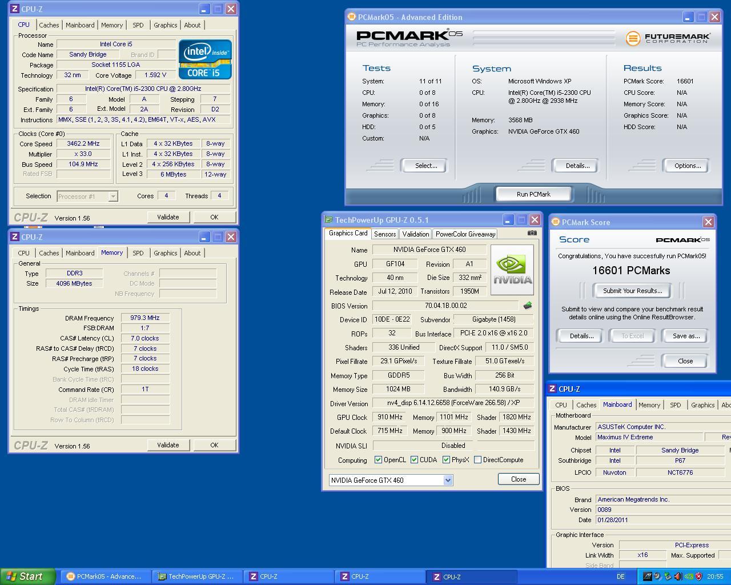Image resolution: width=731 pixels, height=585 pixels.
Task: Click the Futuremark Corporation logo
Action: 668,38
